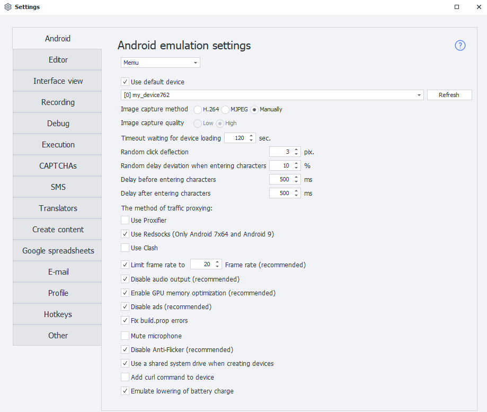Increase the timeout waiting for device loading
The height and width of the screenshot is (412, 487).
251,136
